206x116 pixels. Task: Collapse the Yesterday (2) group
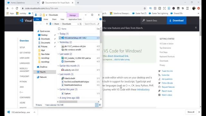(x=58, y=42)
